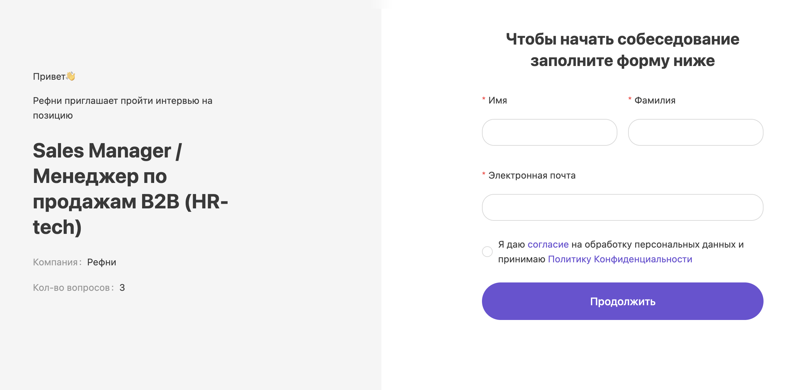
Task: Click the waving hand emoji near "Привет"
Action: [x=71, y=76]
